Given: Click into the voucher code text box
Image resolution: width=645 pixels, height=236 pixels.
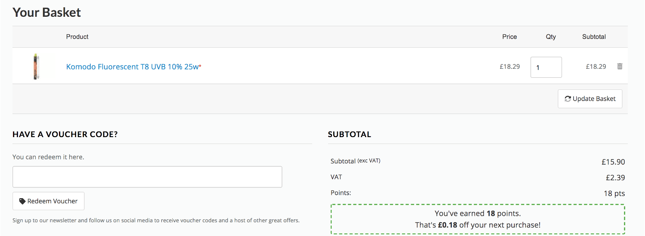Looking at the screenshot, I should click(147, 177).
